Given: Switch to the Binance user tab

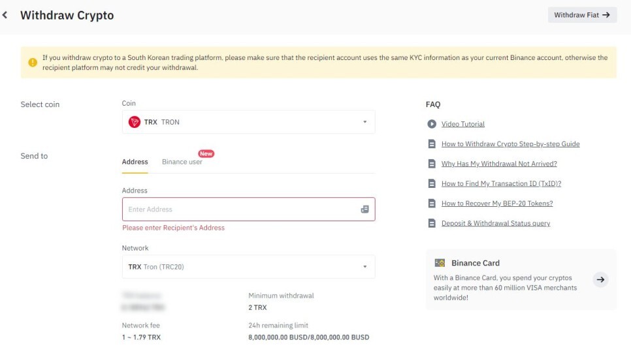Looking at the screenshot, I should tap(182, 162).
